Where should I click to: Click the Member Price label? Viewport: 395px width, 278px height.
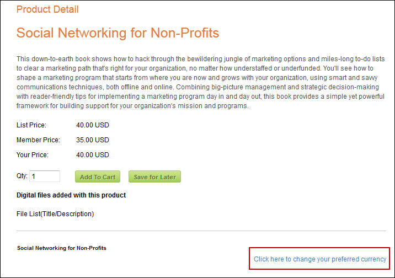point(38,140)
